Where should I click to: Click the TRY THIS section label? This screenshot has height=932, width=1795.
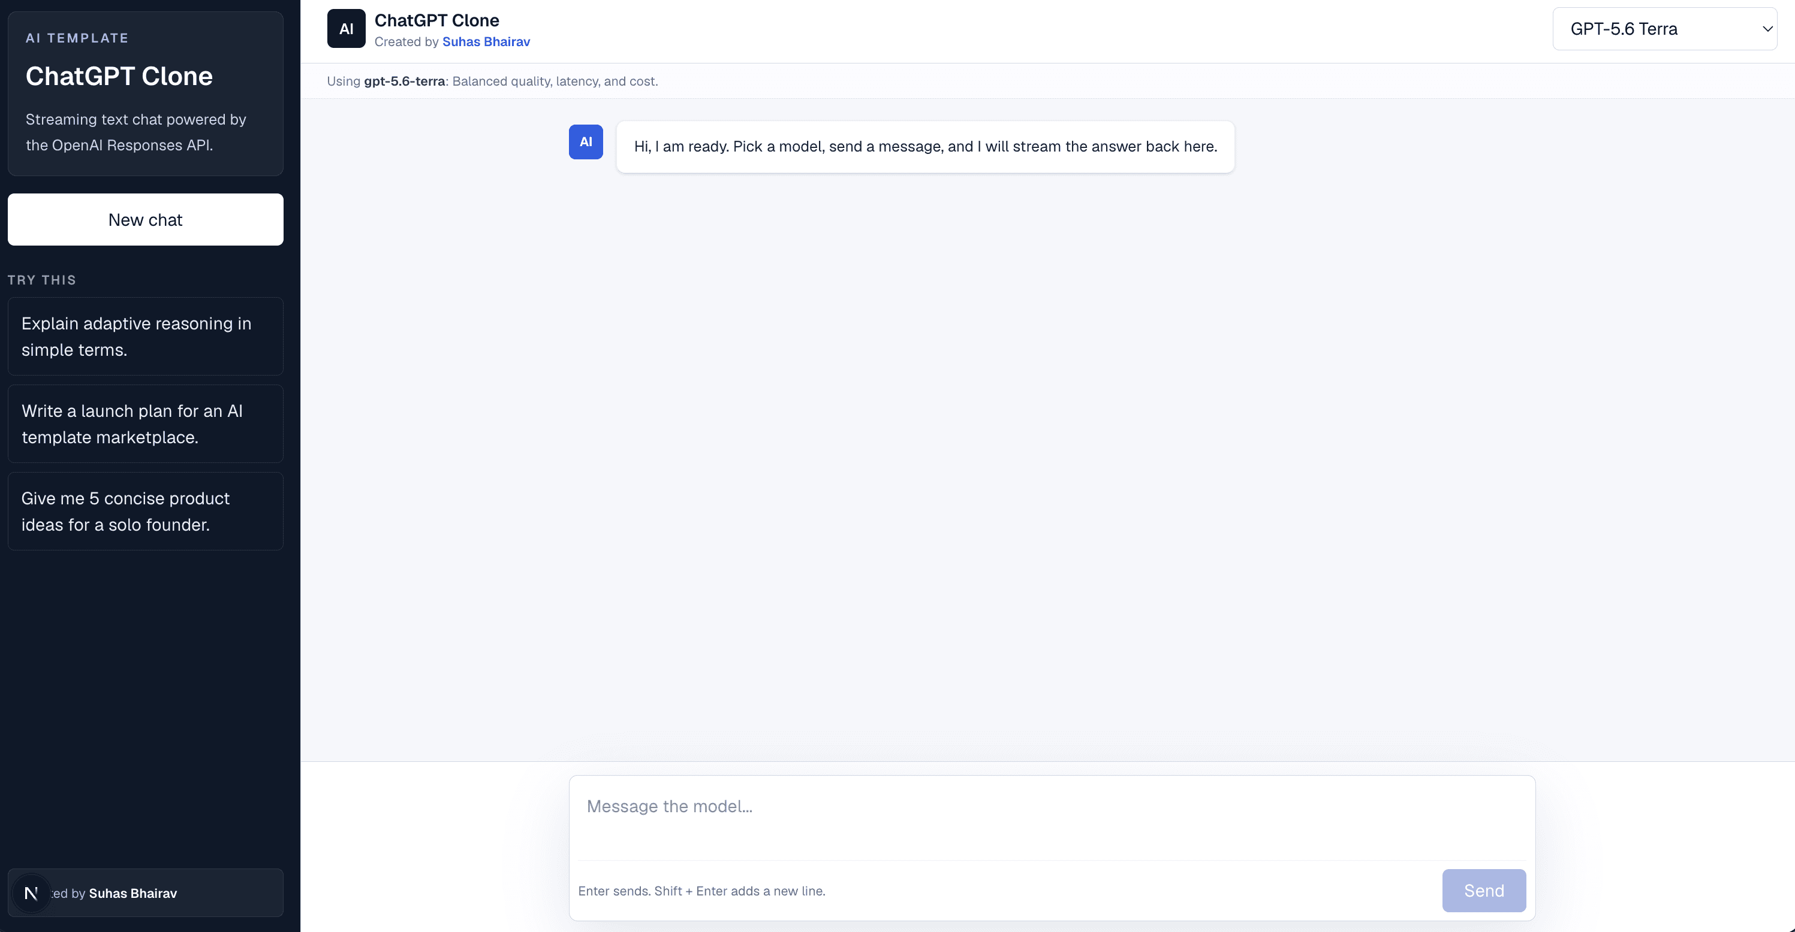pyautogui.click(x=42, y=280)
